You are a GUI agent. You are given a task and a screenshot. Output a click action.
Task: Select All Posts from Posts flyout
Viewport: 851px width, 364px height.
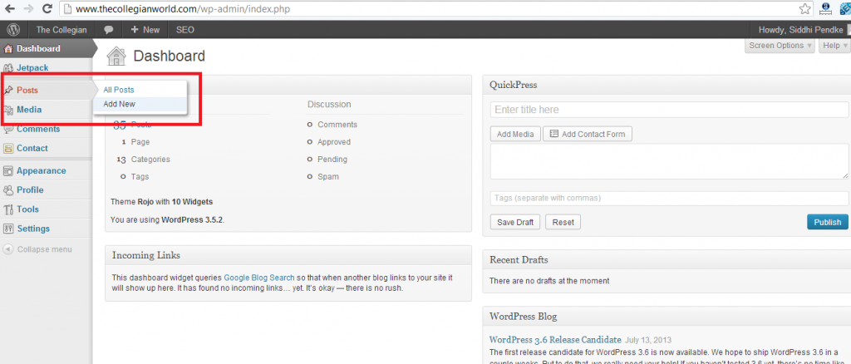[x=119, y=90]
